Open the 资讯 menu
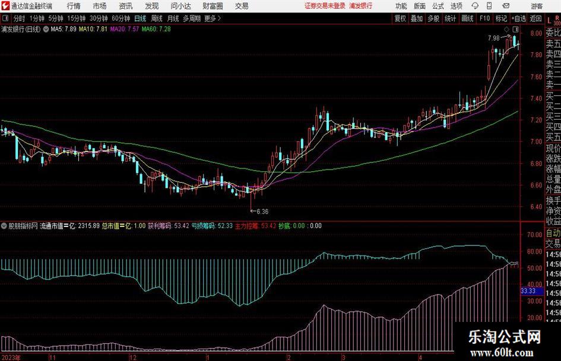Image resolution: width=561 pixels, height=361 pixels. 126,6
